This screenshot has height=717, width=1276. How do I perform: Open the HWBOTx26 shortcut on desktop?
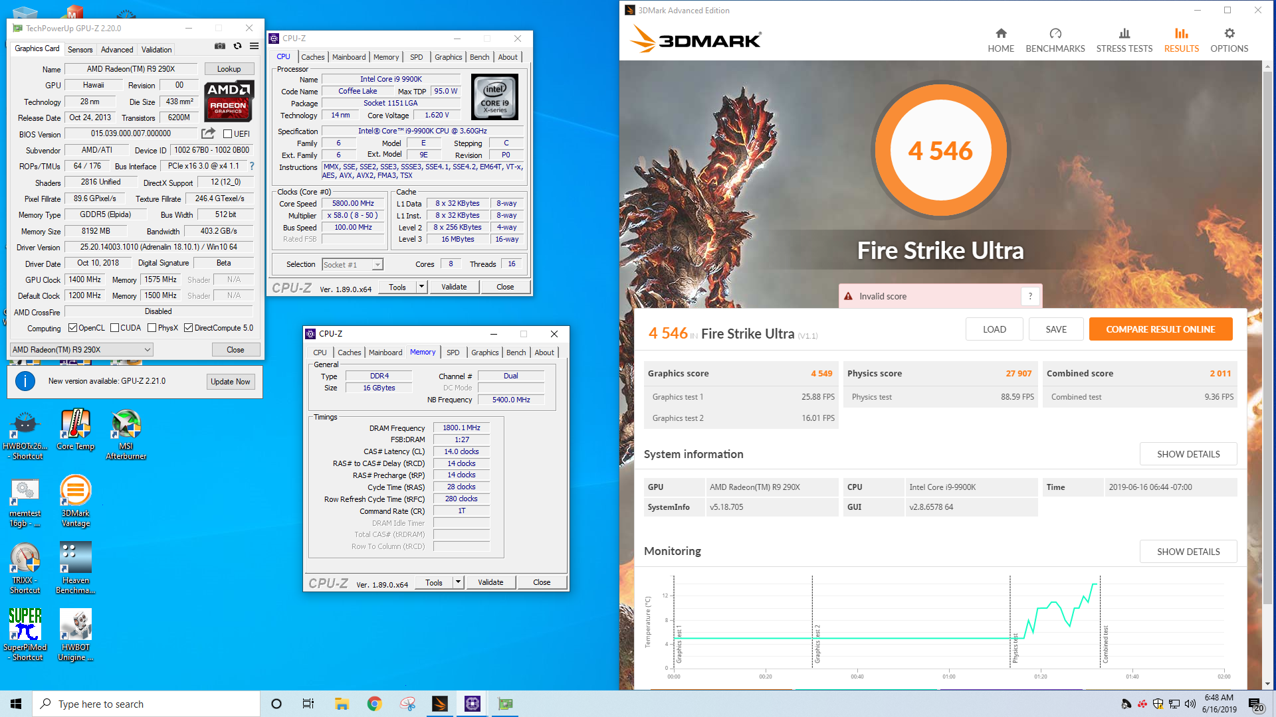pyautogui.click(x=25, y=435)
